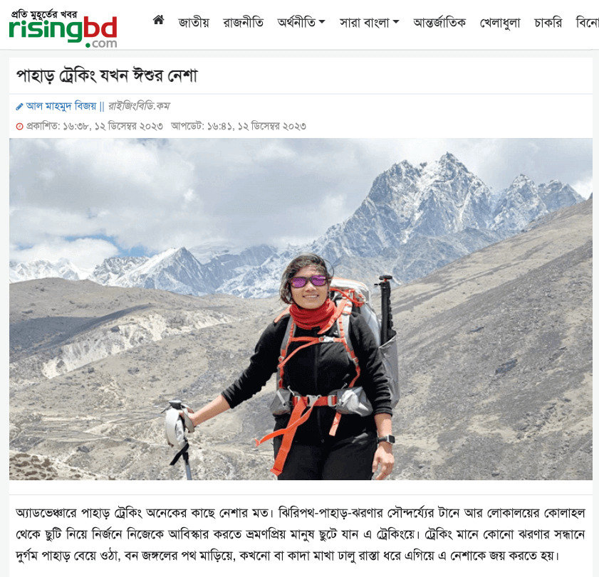The image size is (599, 577).
Task: Click the home icon in navigation bar
Action: (x=159, y=20)
